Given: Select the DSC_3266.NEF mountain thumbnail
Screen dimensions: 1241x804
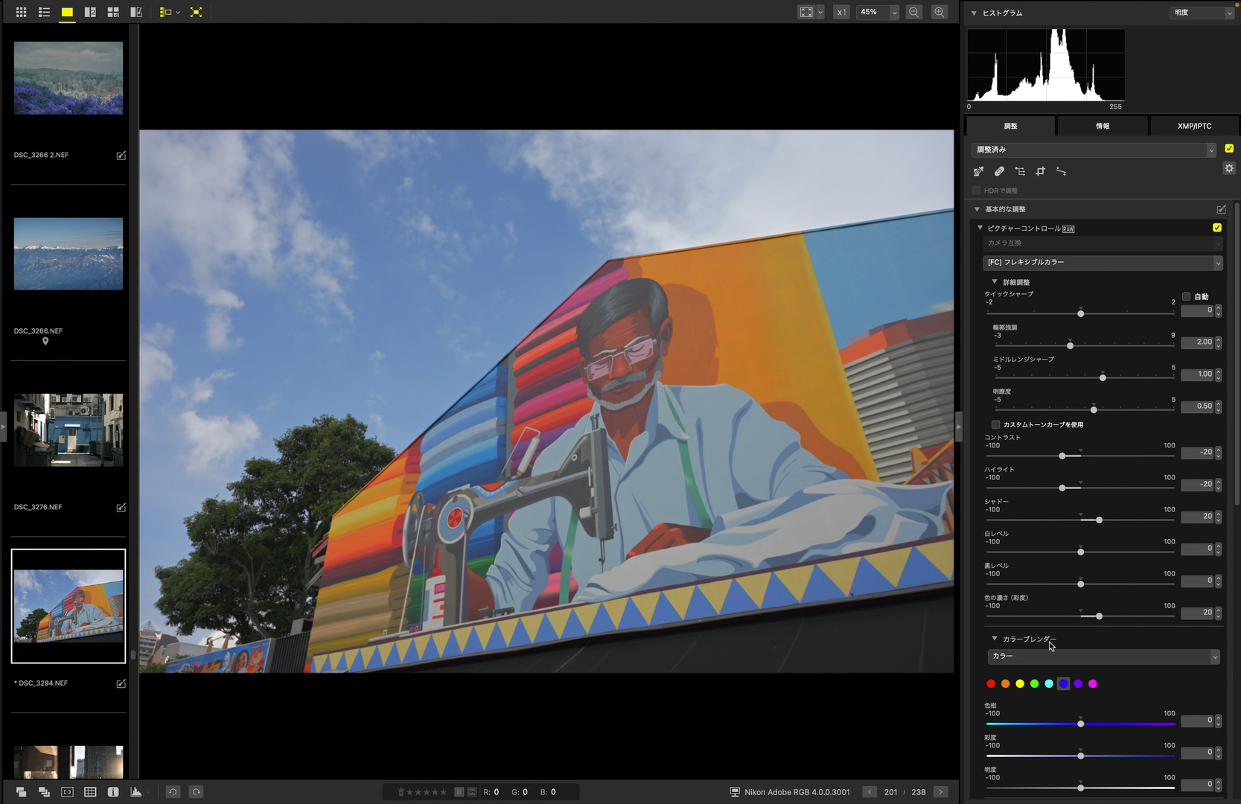Looking at the screenshot, I should pos(68,254).
